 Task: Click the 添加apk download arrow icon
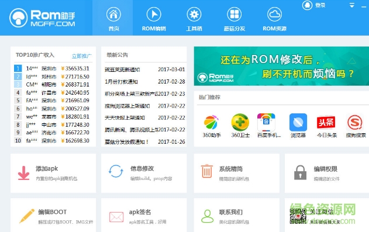point(24,173)
